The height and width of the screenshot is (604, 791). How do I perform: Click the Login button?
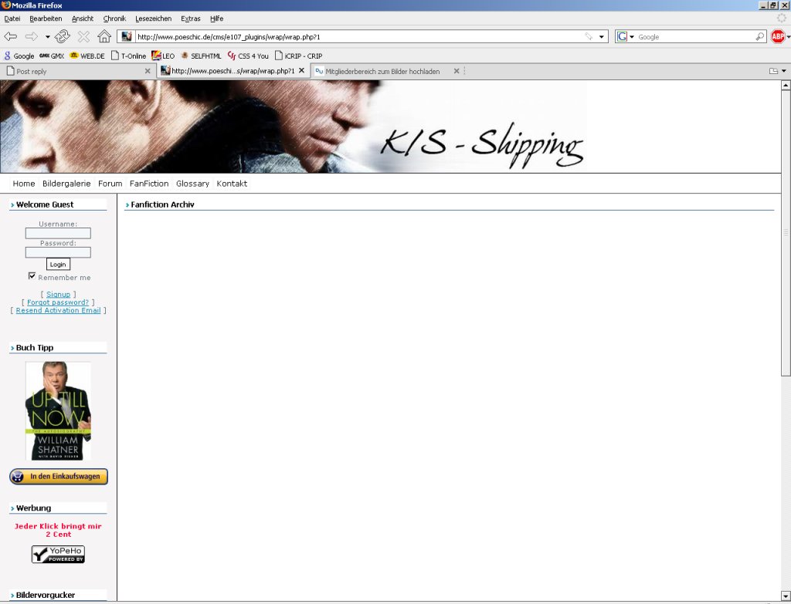tap(58, 265)
